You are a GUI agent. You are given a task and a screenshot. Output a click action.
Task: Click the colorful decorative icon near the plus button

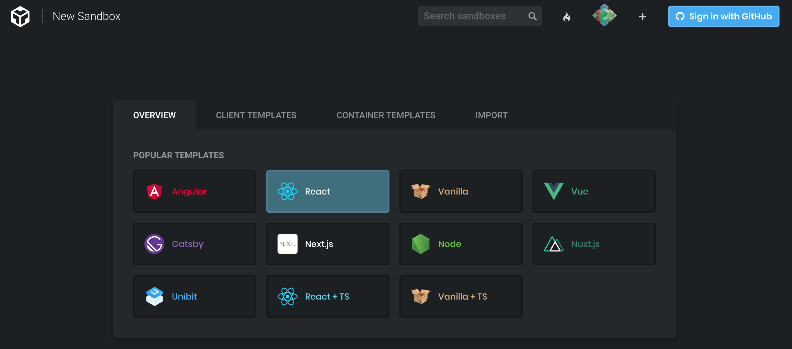tap(604, 16)
